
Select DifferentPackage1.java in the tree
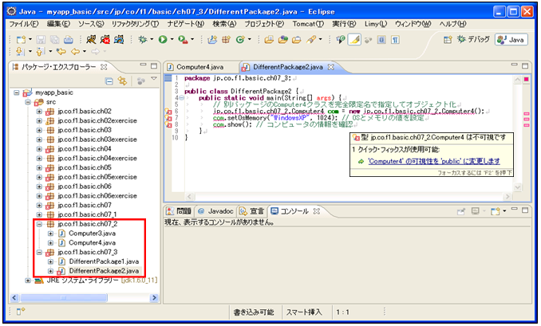(104, 261)
